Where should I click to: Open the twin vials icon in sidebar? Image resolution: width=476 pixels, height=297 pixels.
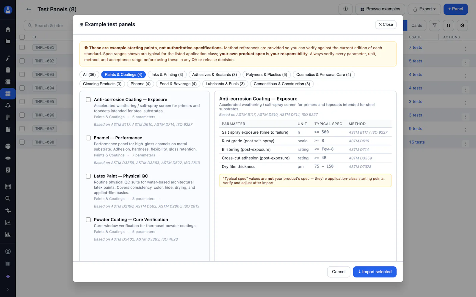tap(8, 117)
